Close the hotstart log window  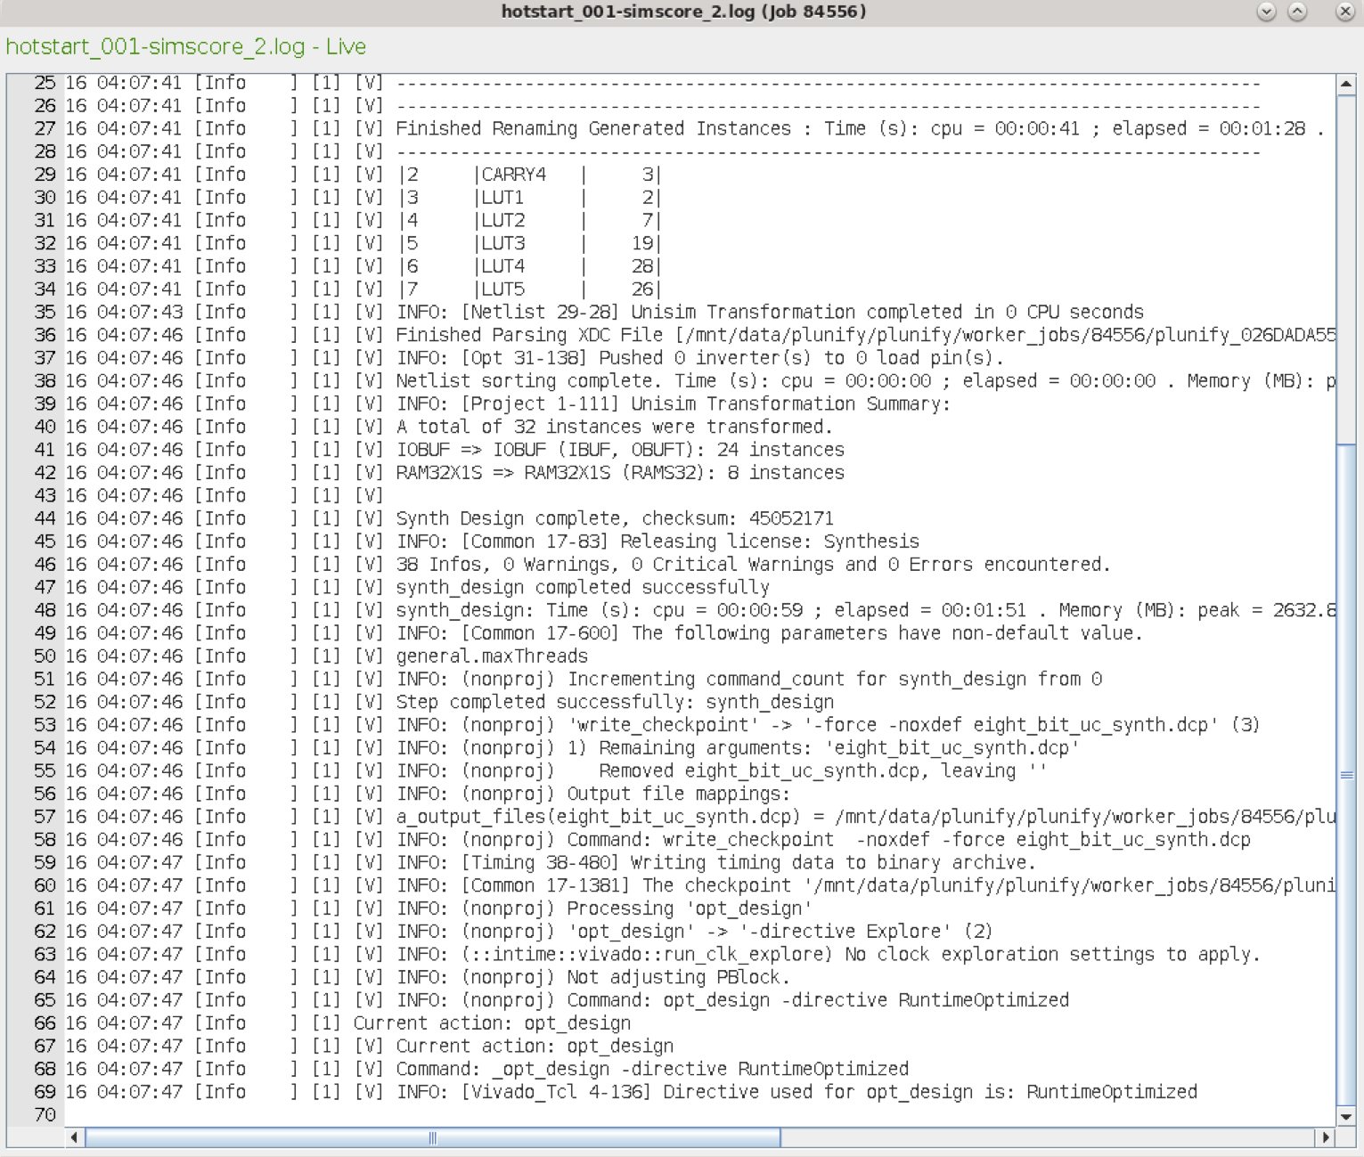pyautogui.click(x=1344, y=12)
